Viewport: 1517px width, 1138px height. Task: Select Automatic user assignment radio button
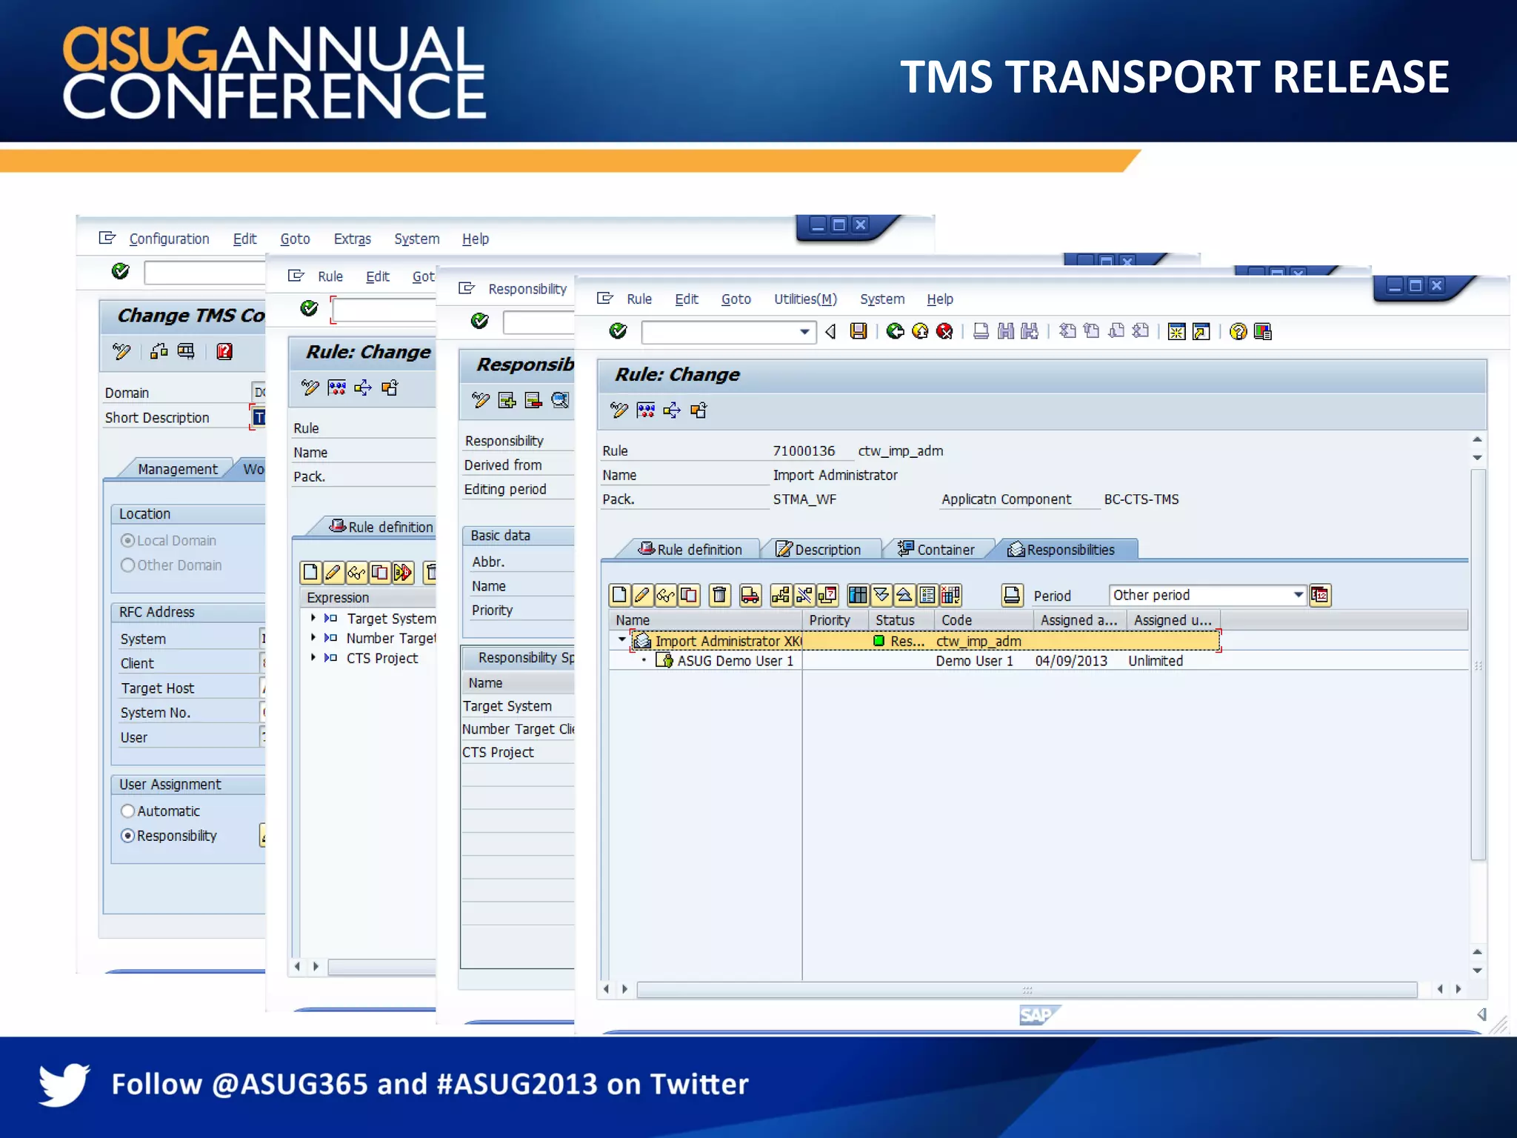click(x=127, y=811)
